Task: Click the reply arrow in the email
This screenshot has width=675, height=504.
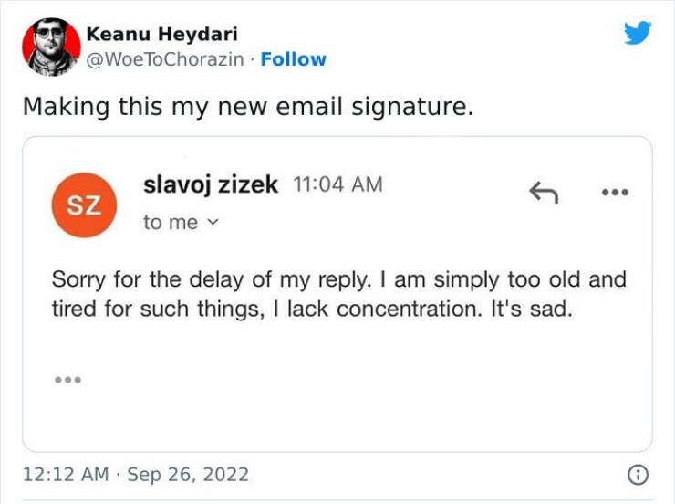Action: 544,191
